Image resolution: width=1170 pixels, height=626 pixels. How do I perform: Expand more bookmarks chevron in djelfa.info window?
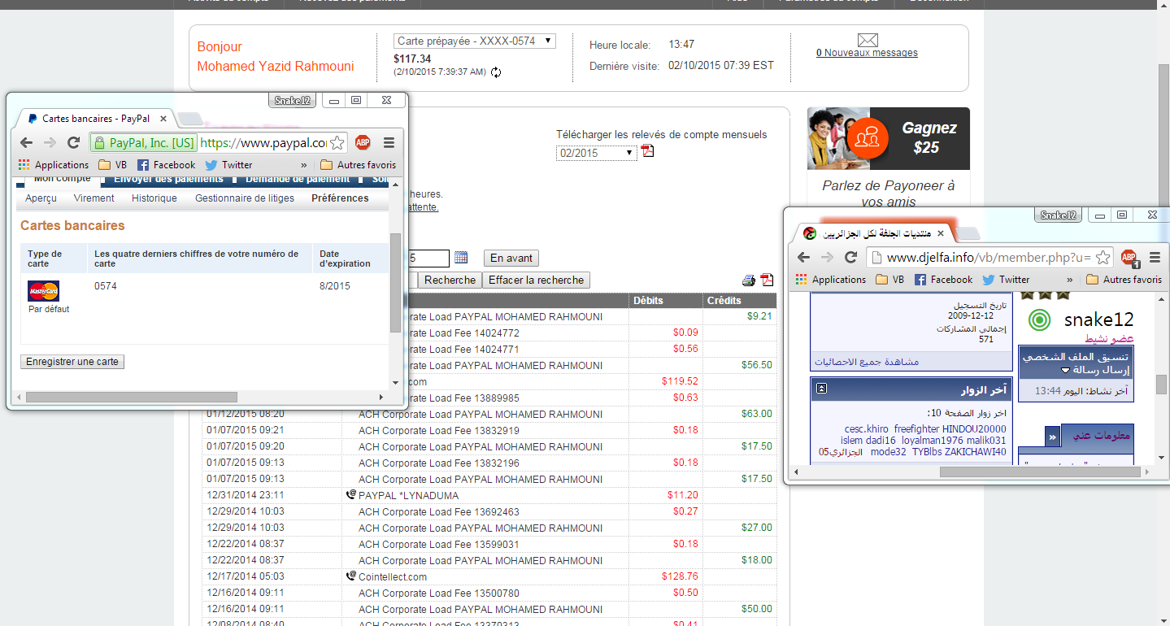pos(1072,279)
